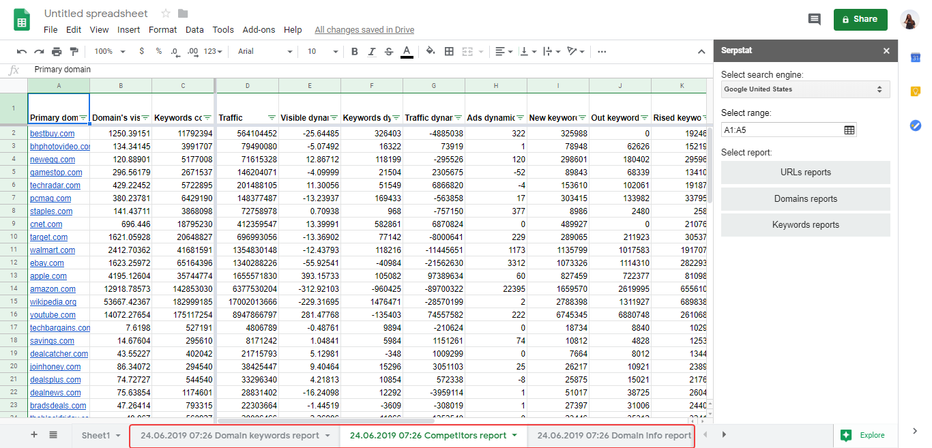The width and height of the screenshot is (932, 448).
Task: Toggle bold formatting
Action: point(354,51)
